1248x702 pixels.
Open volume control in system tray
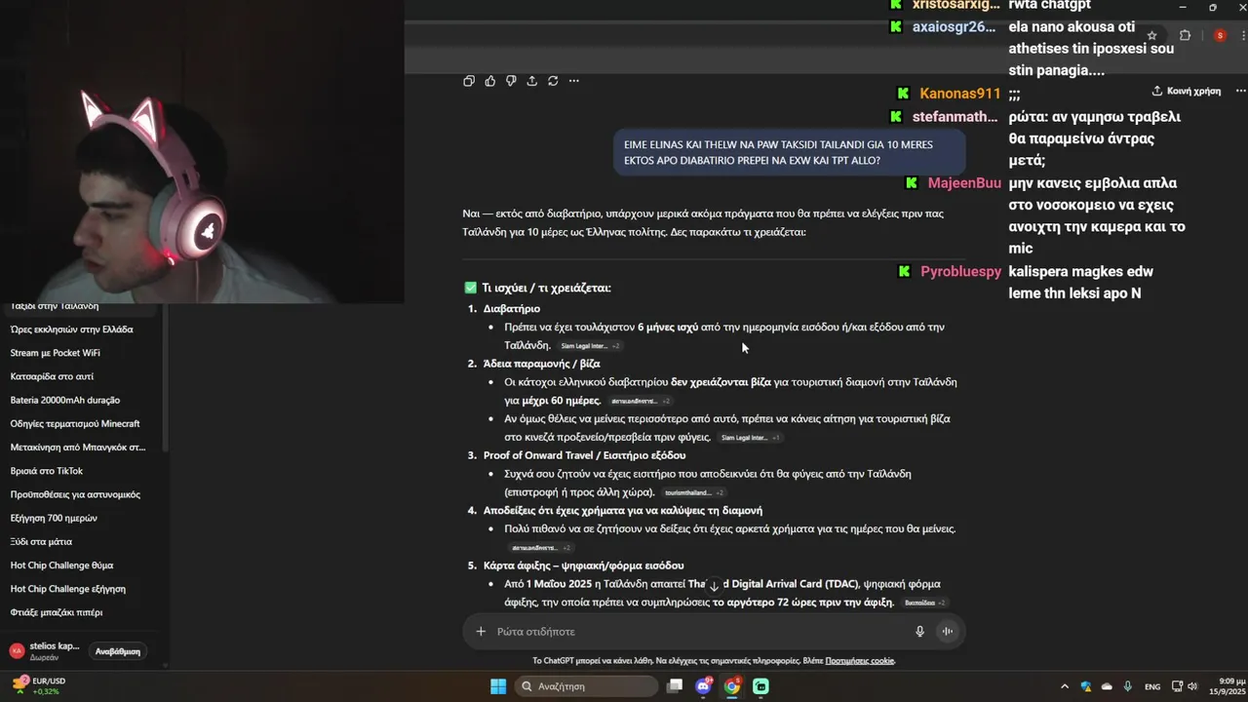(x=1194, y=686)
